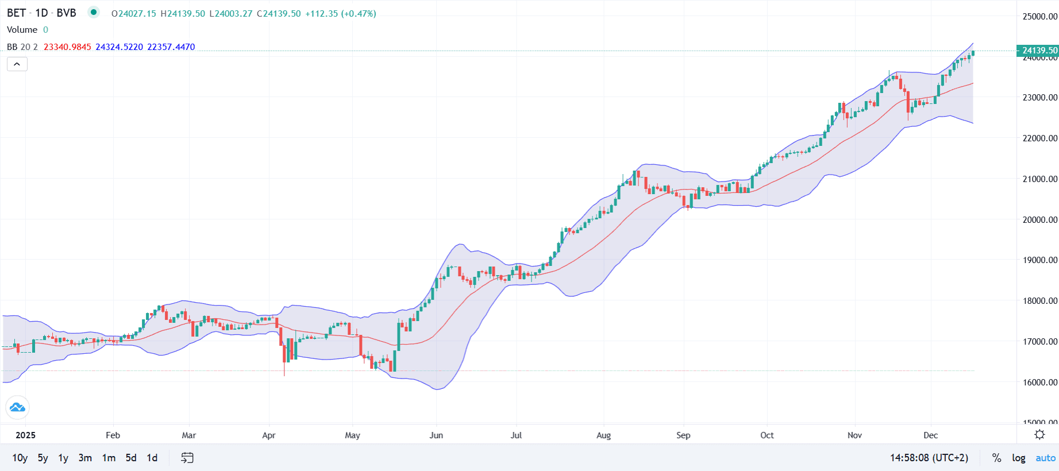This screenshot has height=471, width=1059.
Task: Click the 24139.50 current price label
Action: point(1039,51)
